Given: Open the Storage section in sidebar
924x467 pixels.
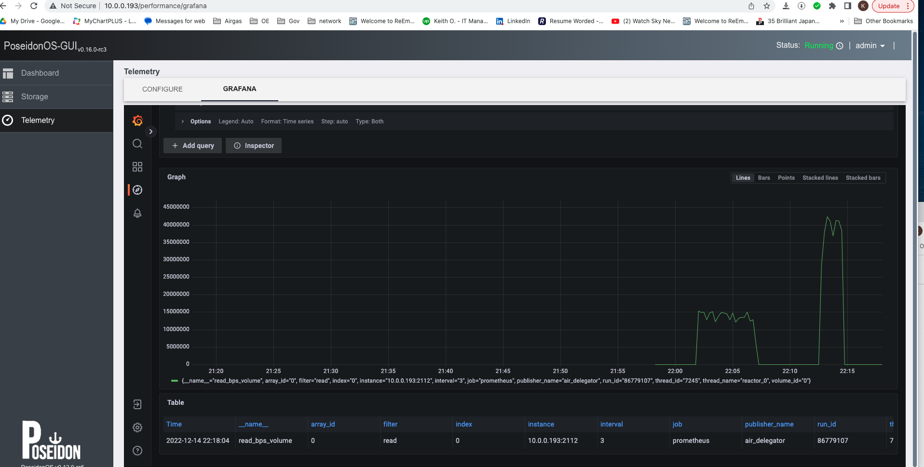Looking at the screenshot, I should coord(34,96).
